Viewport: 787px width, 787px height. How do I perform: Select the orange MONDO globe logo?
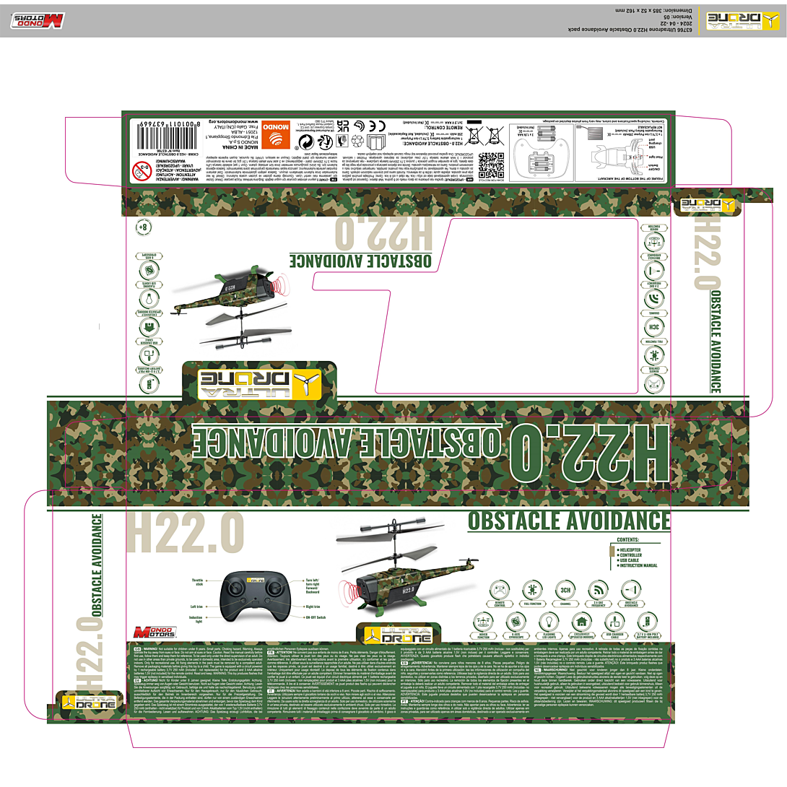pos(276,134)
